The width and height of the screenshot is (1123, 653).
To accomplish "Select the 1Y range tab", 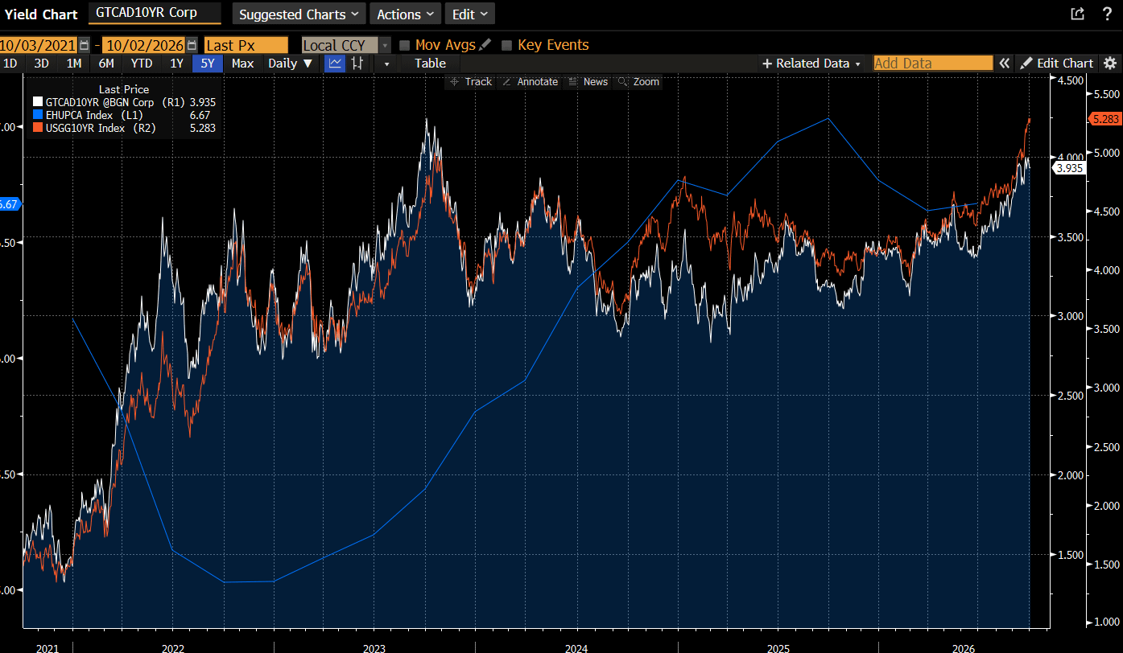I will (176, 64).
